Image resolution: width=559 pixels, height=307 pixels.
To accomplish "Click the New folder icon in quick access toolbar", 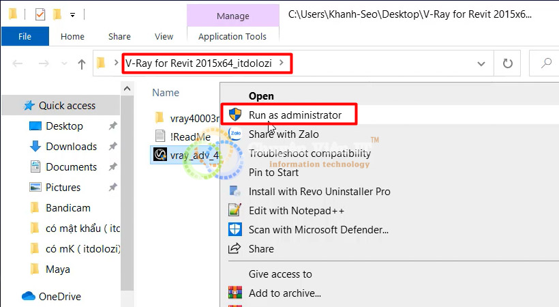I will click(x=57, y=14).
